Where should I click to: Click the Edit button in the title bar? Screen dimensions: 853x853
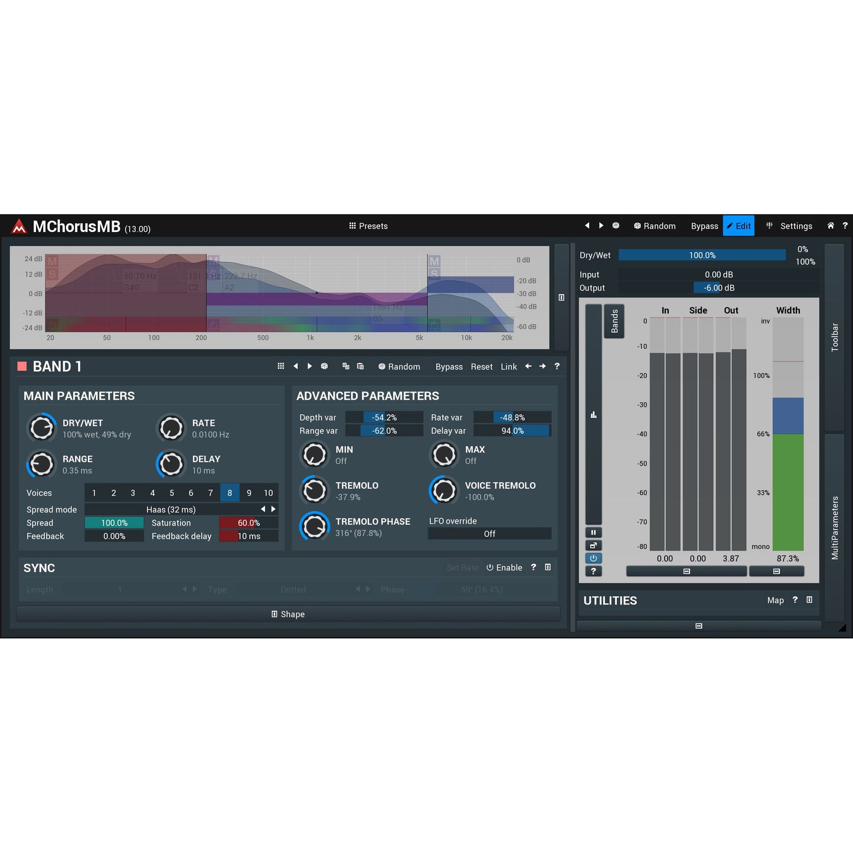[738, 225]
